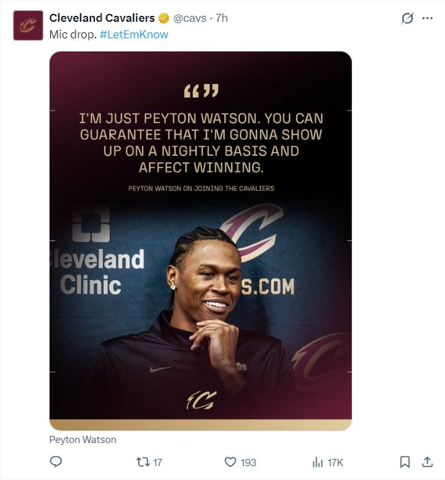
Task: Open the Peyton Watson quote image
Action: [201, 241]
